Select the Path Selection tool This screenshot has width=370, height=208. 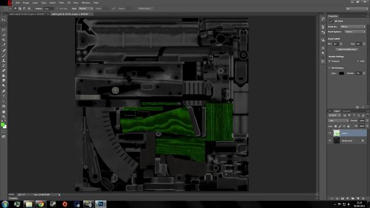click(x=3, y=101)
